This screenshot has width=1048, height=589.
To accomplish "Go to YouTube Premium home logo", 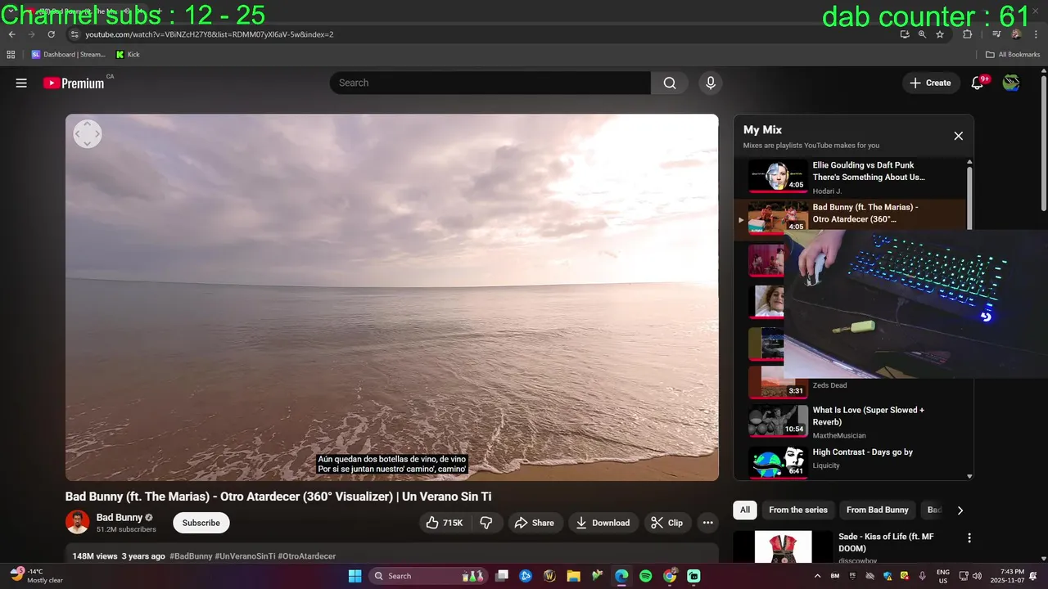I will 74,83.
